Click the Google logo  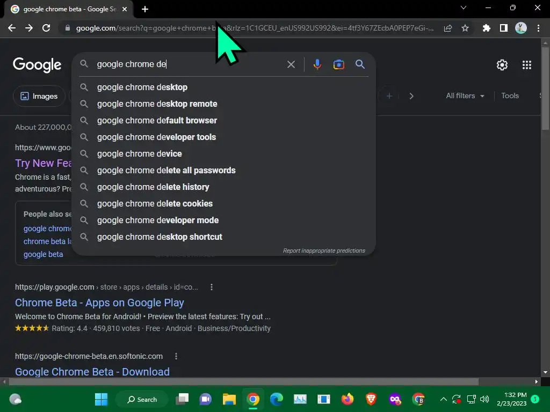tap(37, 65)
